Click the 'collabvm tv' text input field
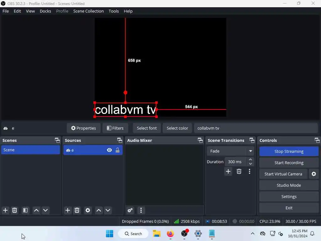Screen dimensions: 321x241 256,128
